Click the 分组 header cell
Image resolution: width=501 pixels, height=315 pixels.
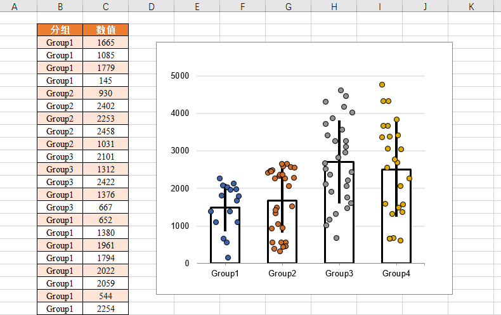(60, 30)
